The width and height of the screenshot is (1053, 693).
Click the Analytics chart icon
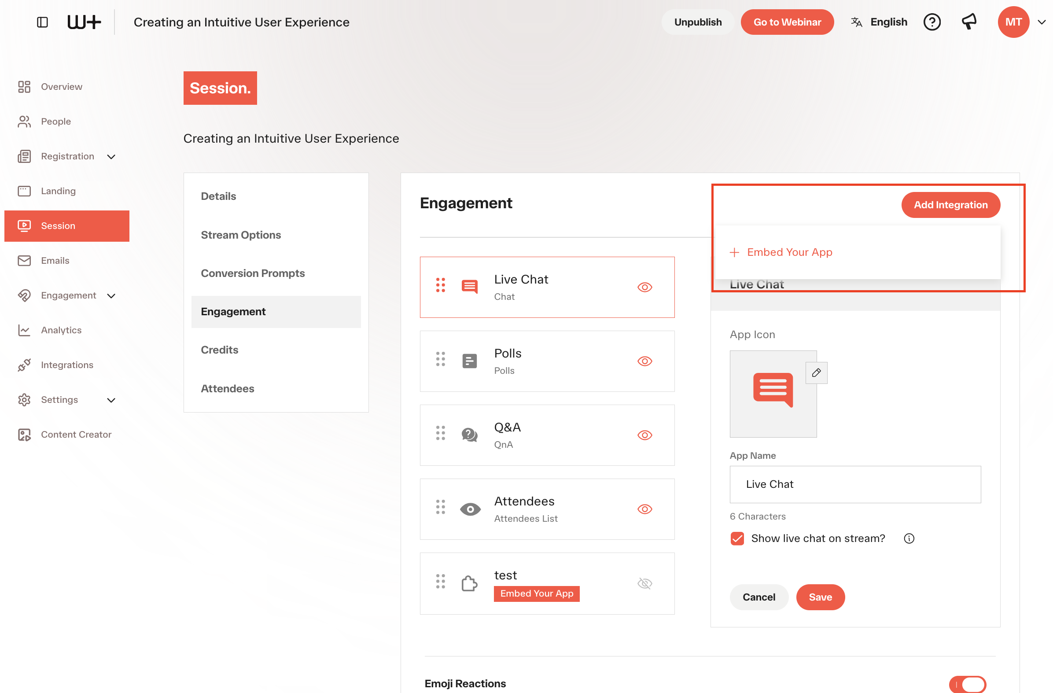24,330
